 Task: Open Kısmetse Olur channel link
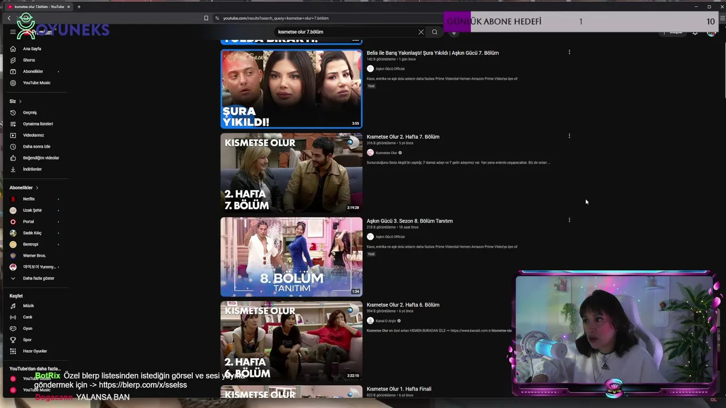click(386, 153)
